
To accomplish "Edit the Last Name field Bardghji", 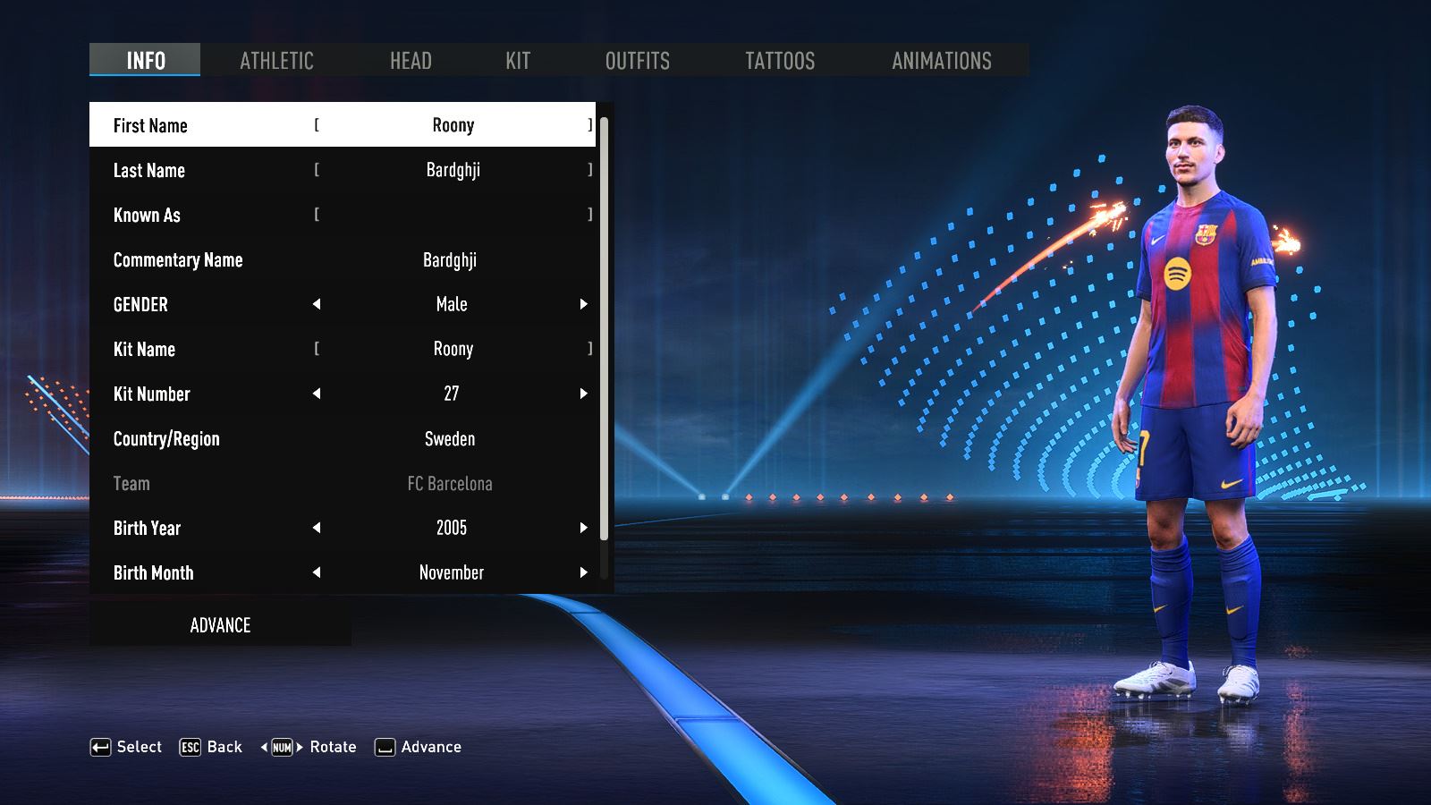I will click(x=453, y=170).
